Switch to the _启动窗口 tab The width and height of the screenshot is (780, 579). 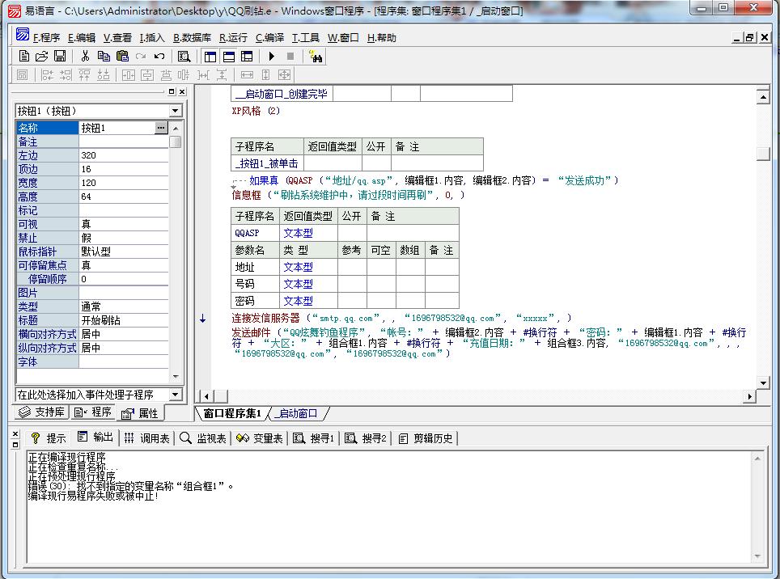[296, 414]
